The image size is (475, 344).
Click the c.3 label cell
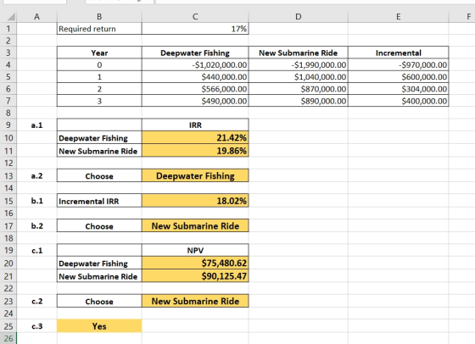tap(36, 326)
